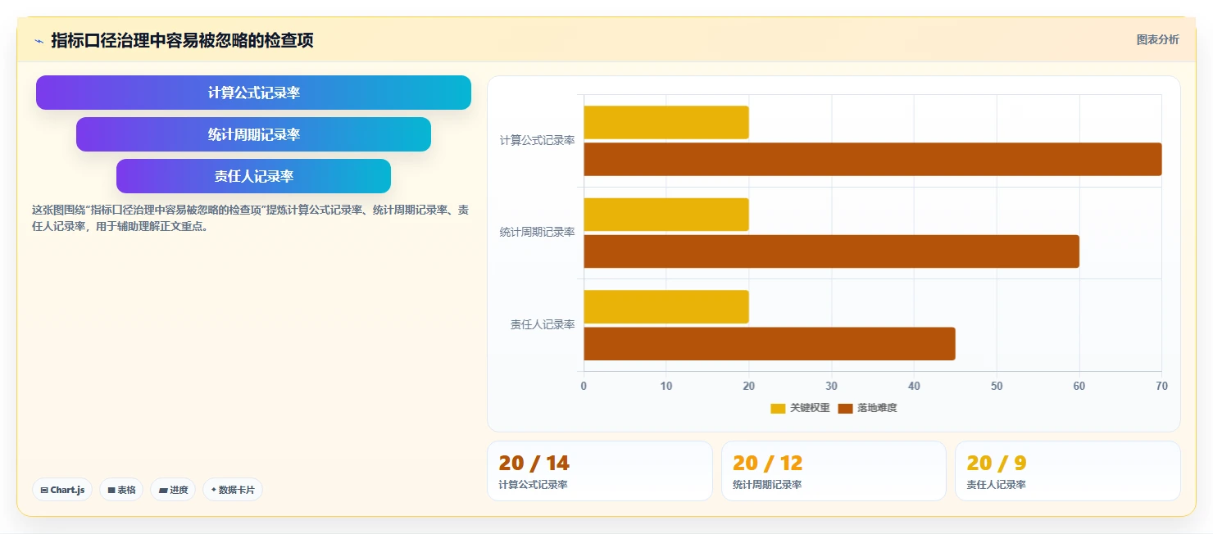Viewport: 1213px width, 534px height.
Task: Toggle the 落地难度 legend swatch
Action: (x=845, y=408)
